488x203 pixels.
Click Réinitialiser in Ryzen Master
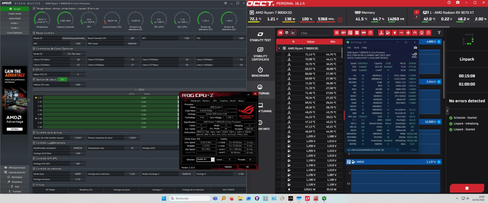click(14, 177)
